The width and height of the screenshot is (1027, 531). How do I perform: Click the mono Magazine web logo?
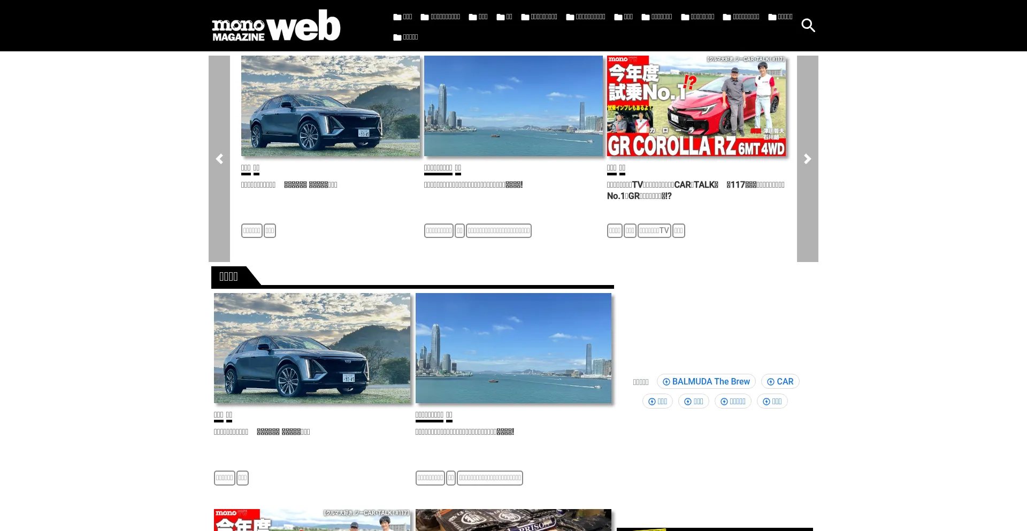pos(276,26)
